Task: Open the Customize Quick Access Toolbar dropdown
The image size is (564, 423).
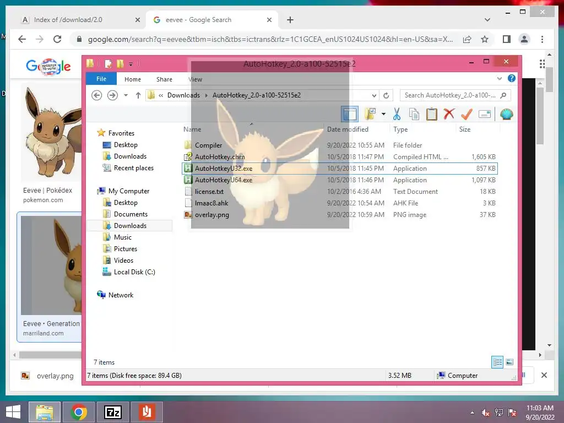Action: tap(131, 64)
